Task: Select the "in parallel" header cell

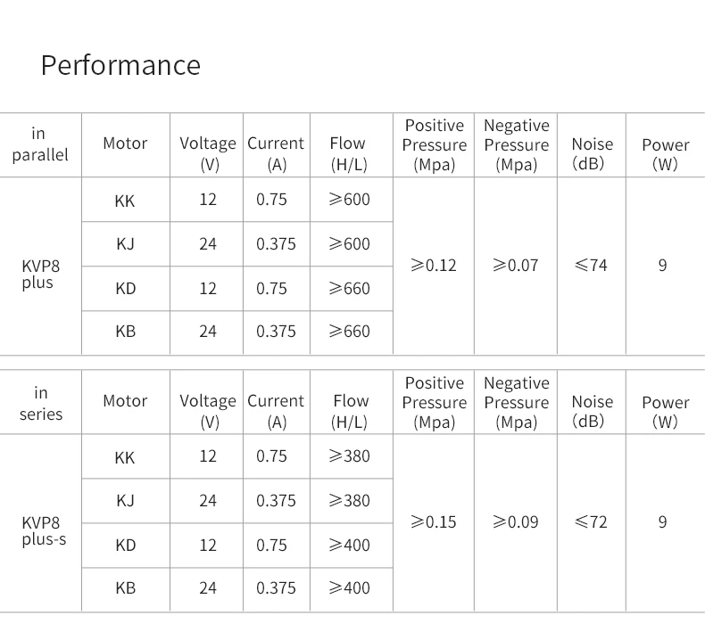Action: tap(39, 144)
